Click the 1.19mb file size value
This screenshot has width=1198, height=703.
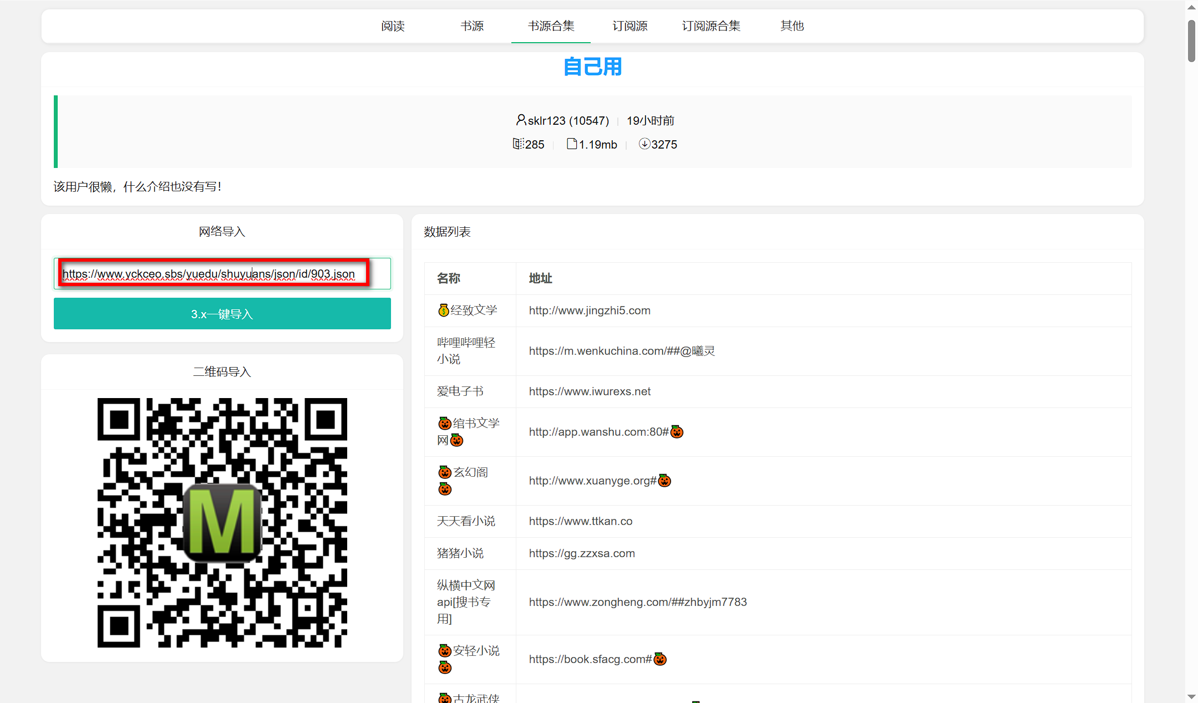(x=598, y=145)
